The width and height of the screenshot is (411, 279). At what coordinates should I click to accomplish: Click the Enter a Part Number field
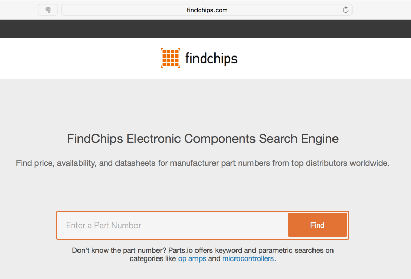click(x=172, y=225)
